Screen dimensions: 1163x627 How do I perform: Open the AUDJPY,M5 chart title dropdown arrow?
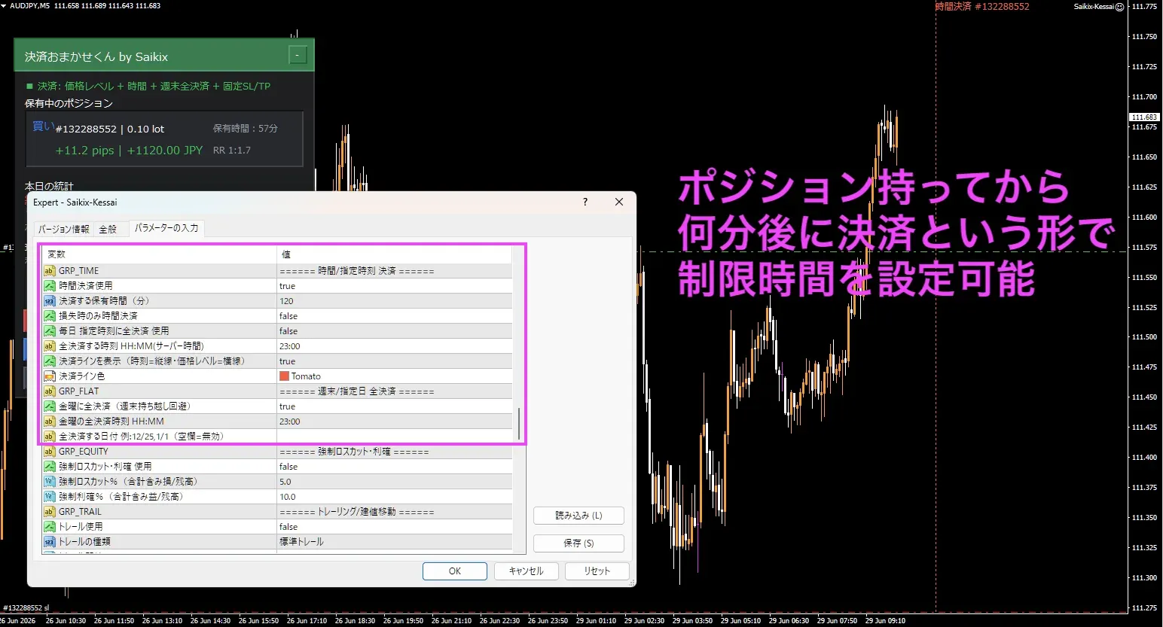(x=5, y=6)
